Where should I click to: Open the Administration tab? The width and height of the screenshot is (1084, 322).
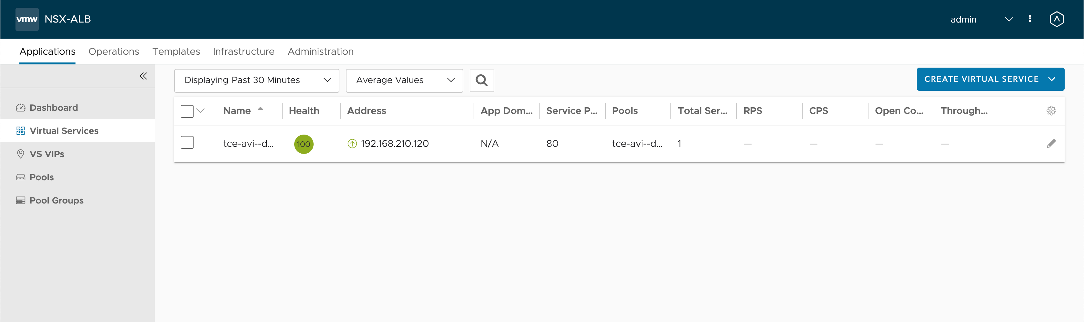pos(321,52)
